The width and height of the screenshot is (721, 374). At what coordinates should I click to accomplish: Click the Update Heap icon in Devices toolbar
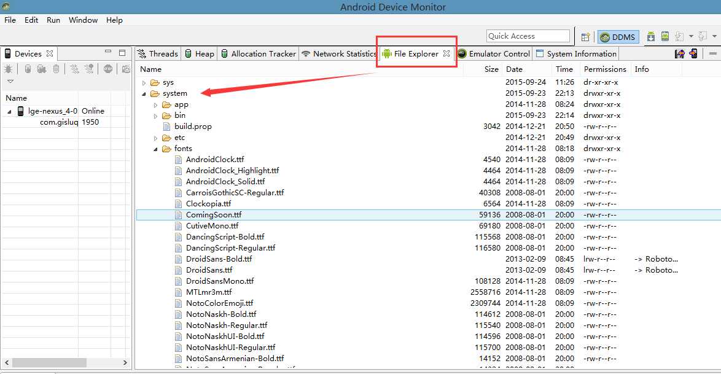click(x=28, y=69)
